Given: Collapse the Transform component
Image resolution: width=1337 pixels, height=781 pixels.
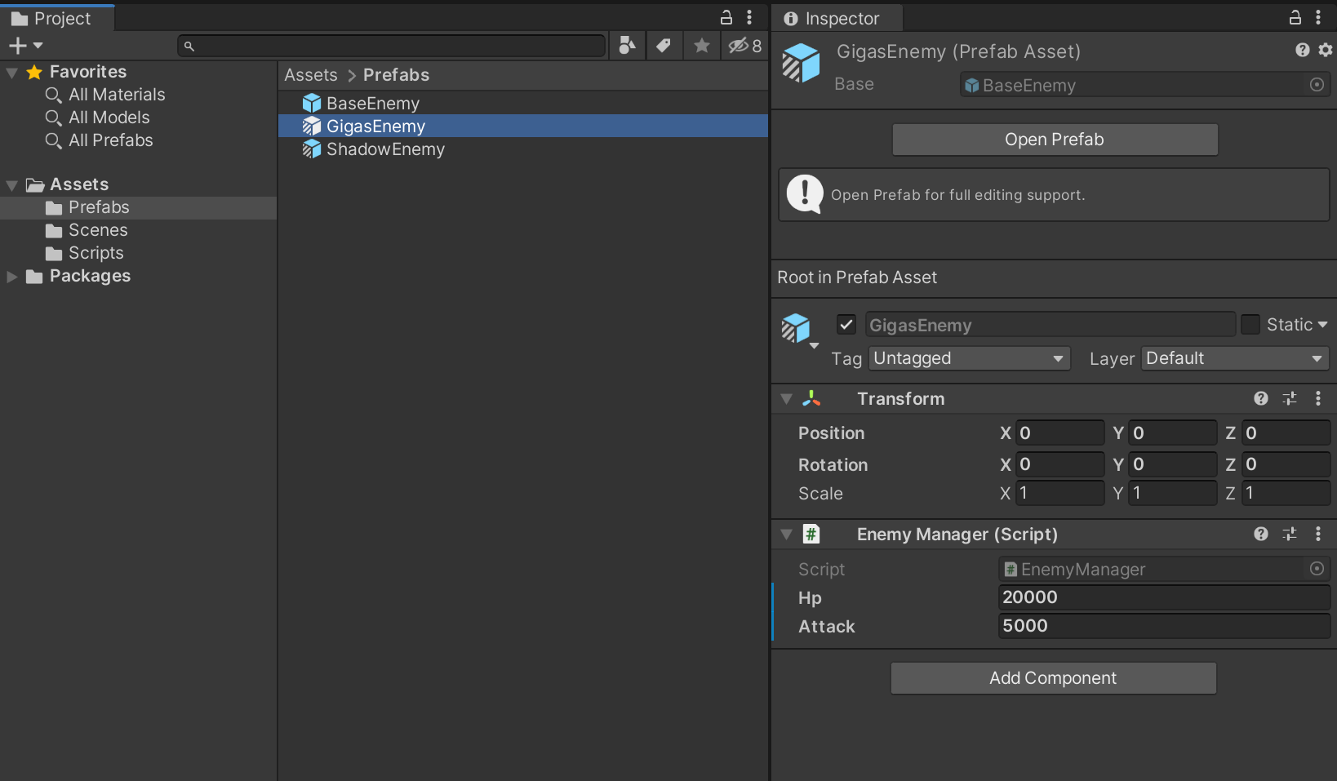Looking at the screenshot, I should (786, 398).
